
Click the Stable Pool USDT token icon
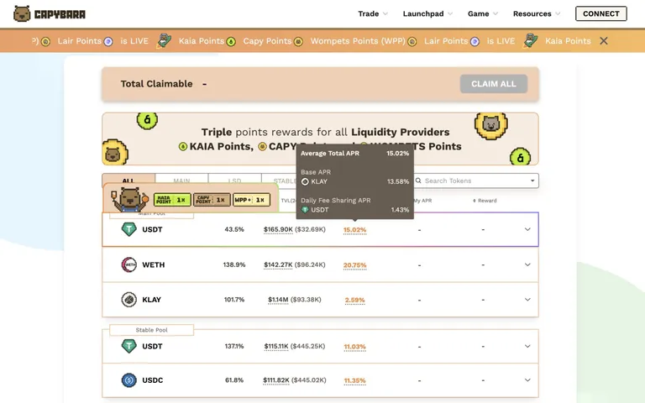(128, 346)
